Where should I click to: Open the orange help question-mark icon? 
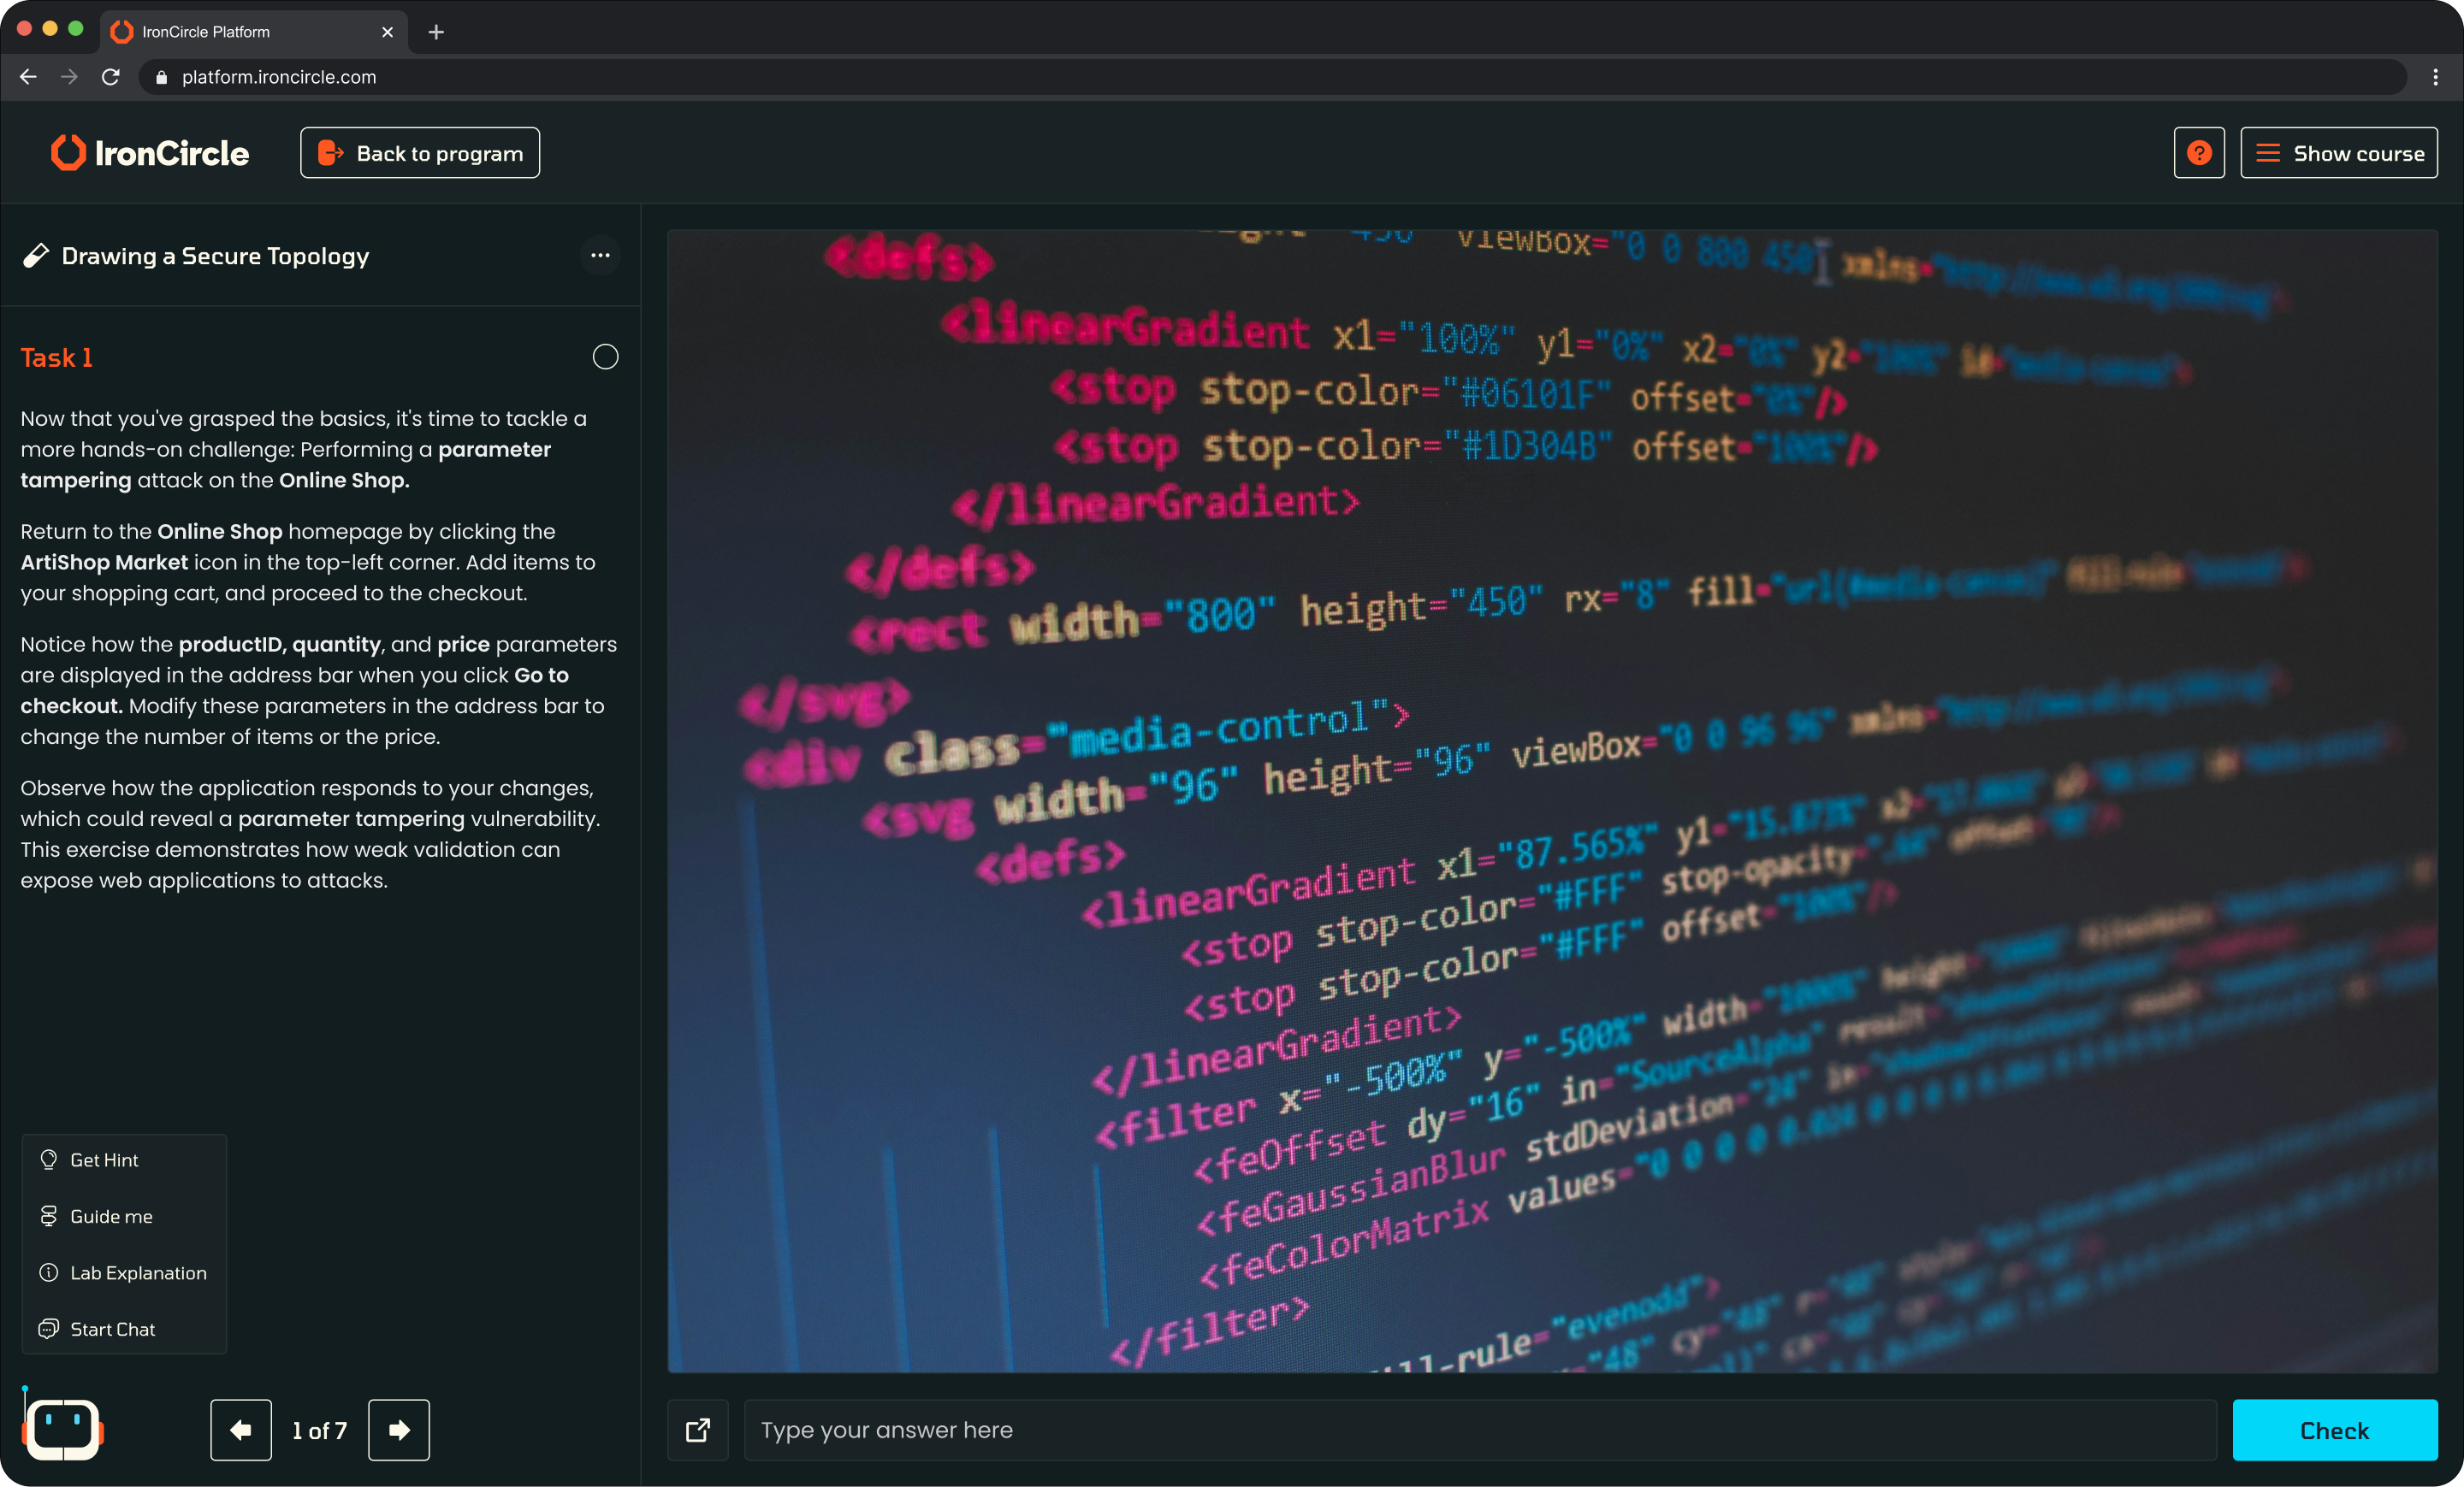tap(2198, 153)
